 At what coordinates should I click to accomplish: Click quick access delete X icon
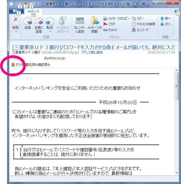pos(26,4)
